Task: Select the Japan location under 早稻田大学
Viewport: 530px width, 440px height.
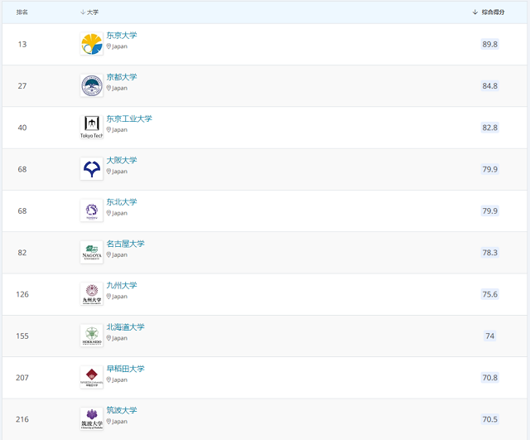Action: [x=117, y=380]
